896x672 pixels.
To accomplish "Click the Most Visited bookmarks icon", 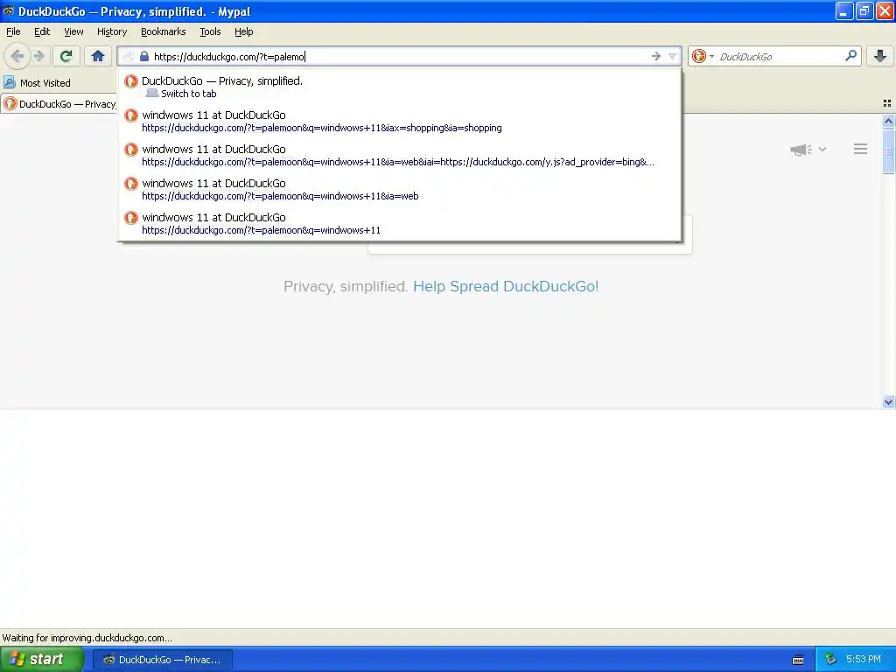I will point(9,82).
